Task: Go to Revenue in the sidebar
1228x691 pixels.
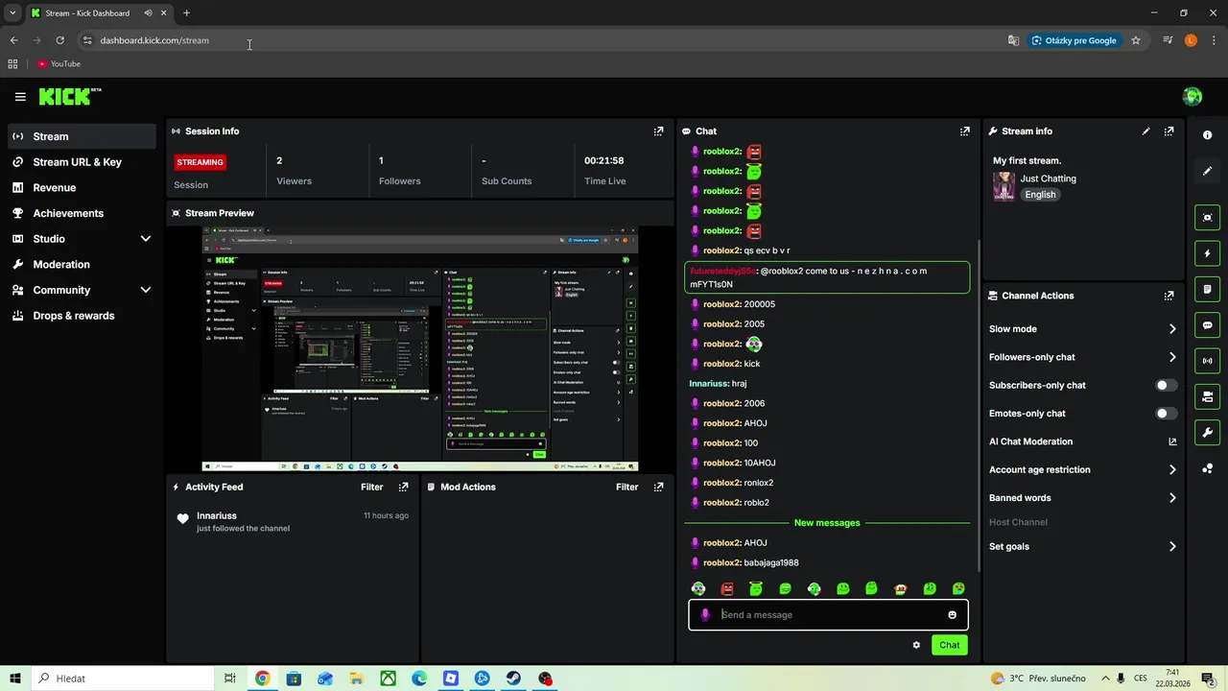Action: (82, 188)
